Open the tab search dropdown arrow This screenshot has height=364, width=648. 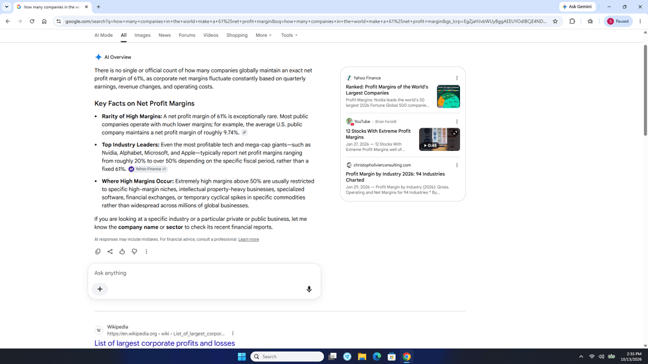click(x=6, y=7)
